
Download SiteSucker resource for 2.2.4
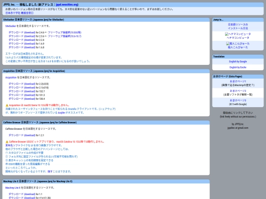(22, 40)
